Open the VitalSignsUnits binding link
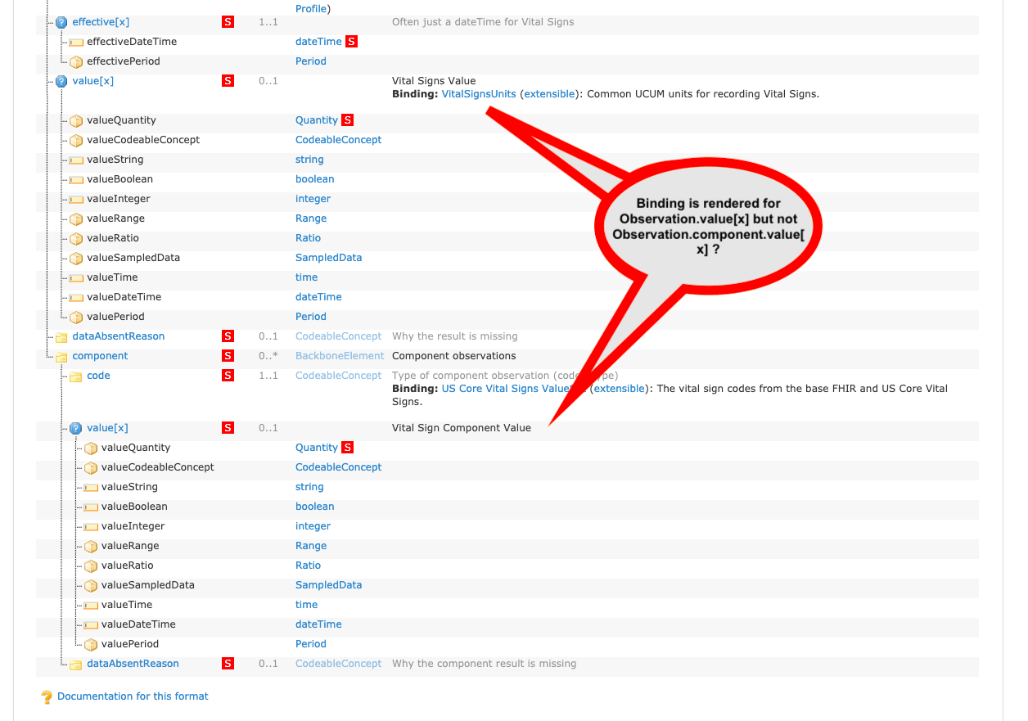Image resolution: width=1028 pixels, height=721 pixels. pyautogui.click(x=479, y=94)
